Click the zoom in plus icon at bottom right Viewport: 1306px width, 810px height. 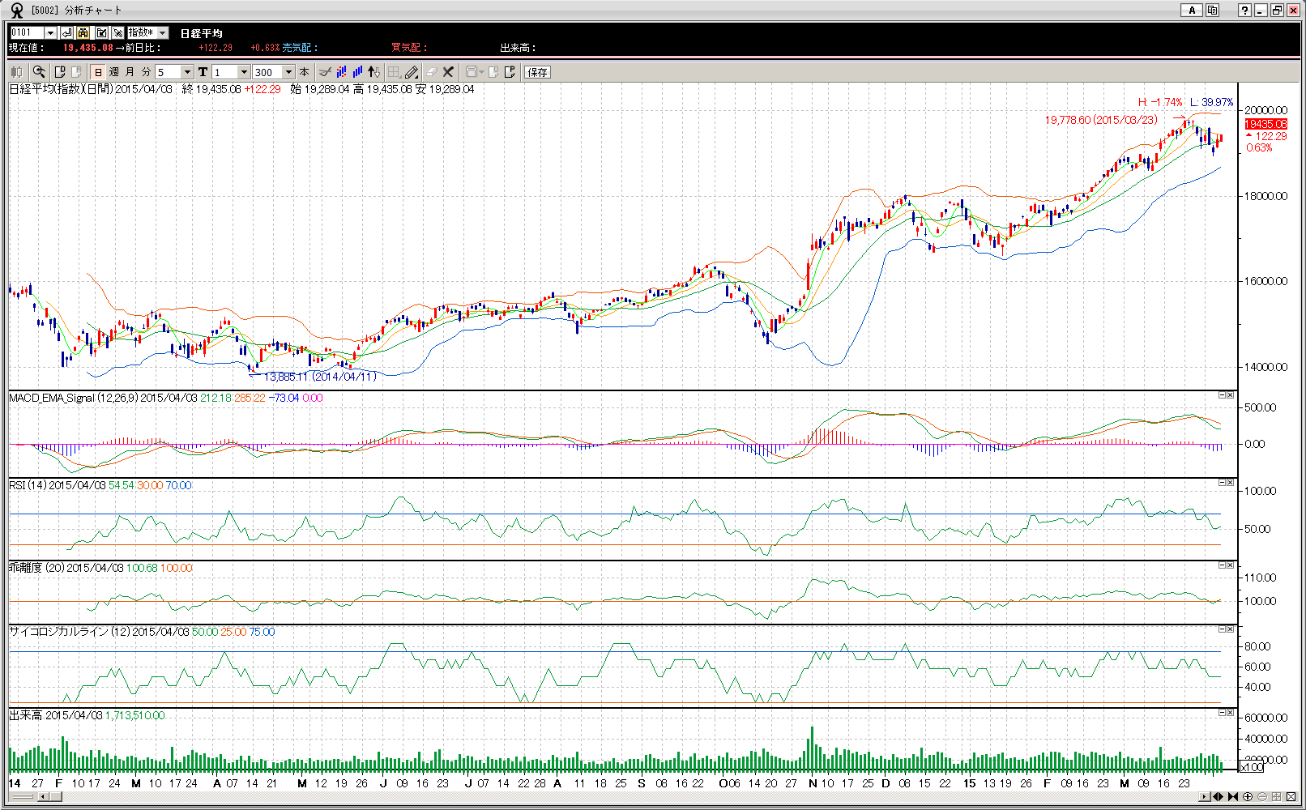(1248, 797)
